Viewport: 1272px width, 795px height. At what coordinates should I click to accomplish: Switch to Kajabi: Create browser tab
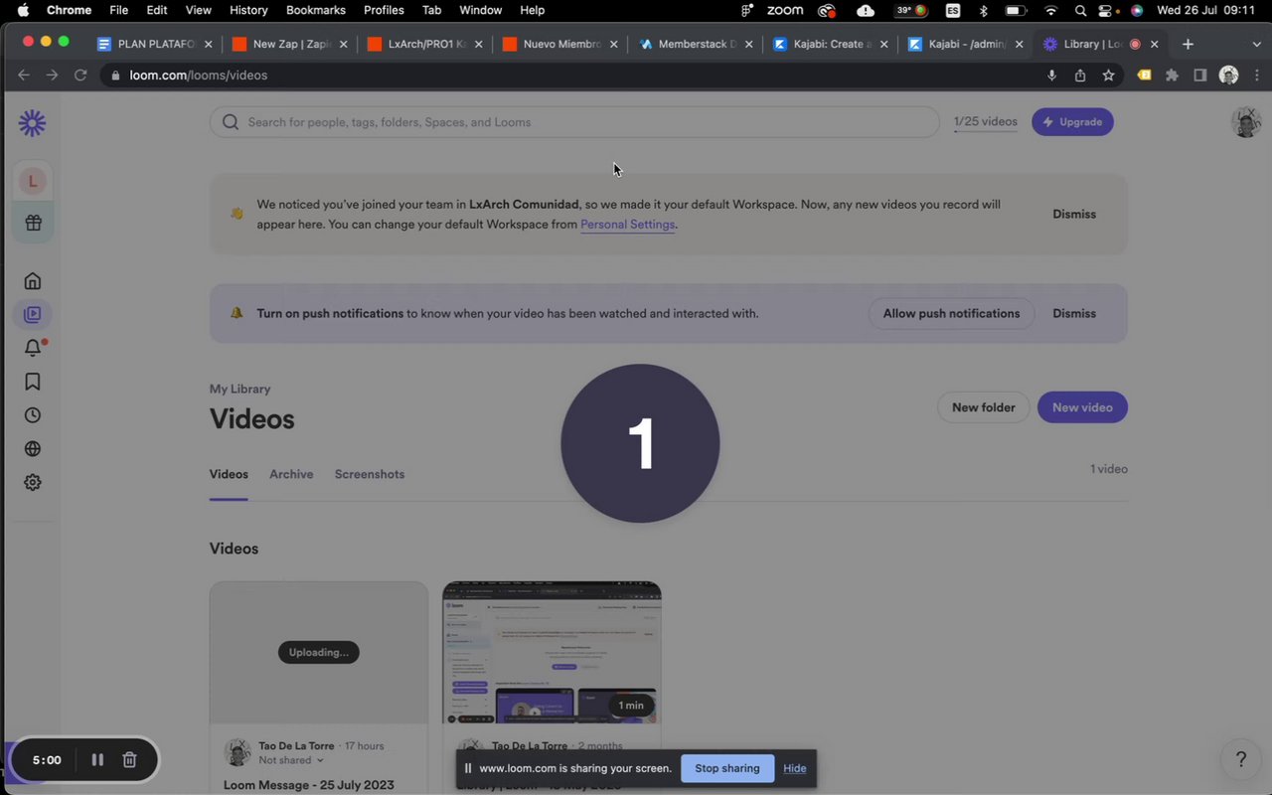830,44
